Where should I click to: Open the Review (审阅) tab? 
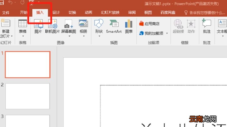132,12
